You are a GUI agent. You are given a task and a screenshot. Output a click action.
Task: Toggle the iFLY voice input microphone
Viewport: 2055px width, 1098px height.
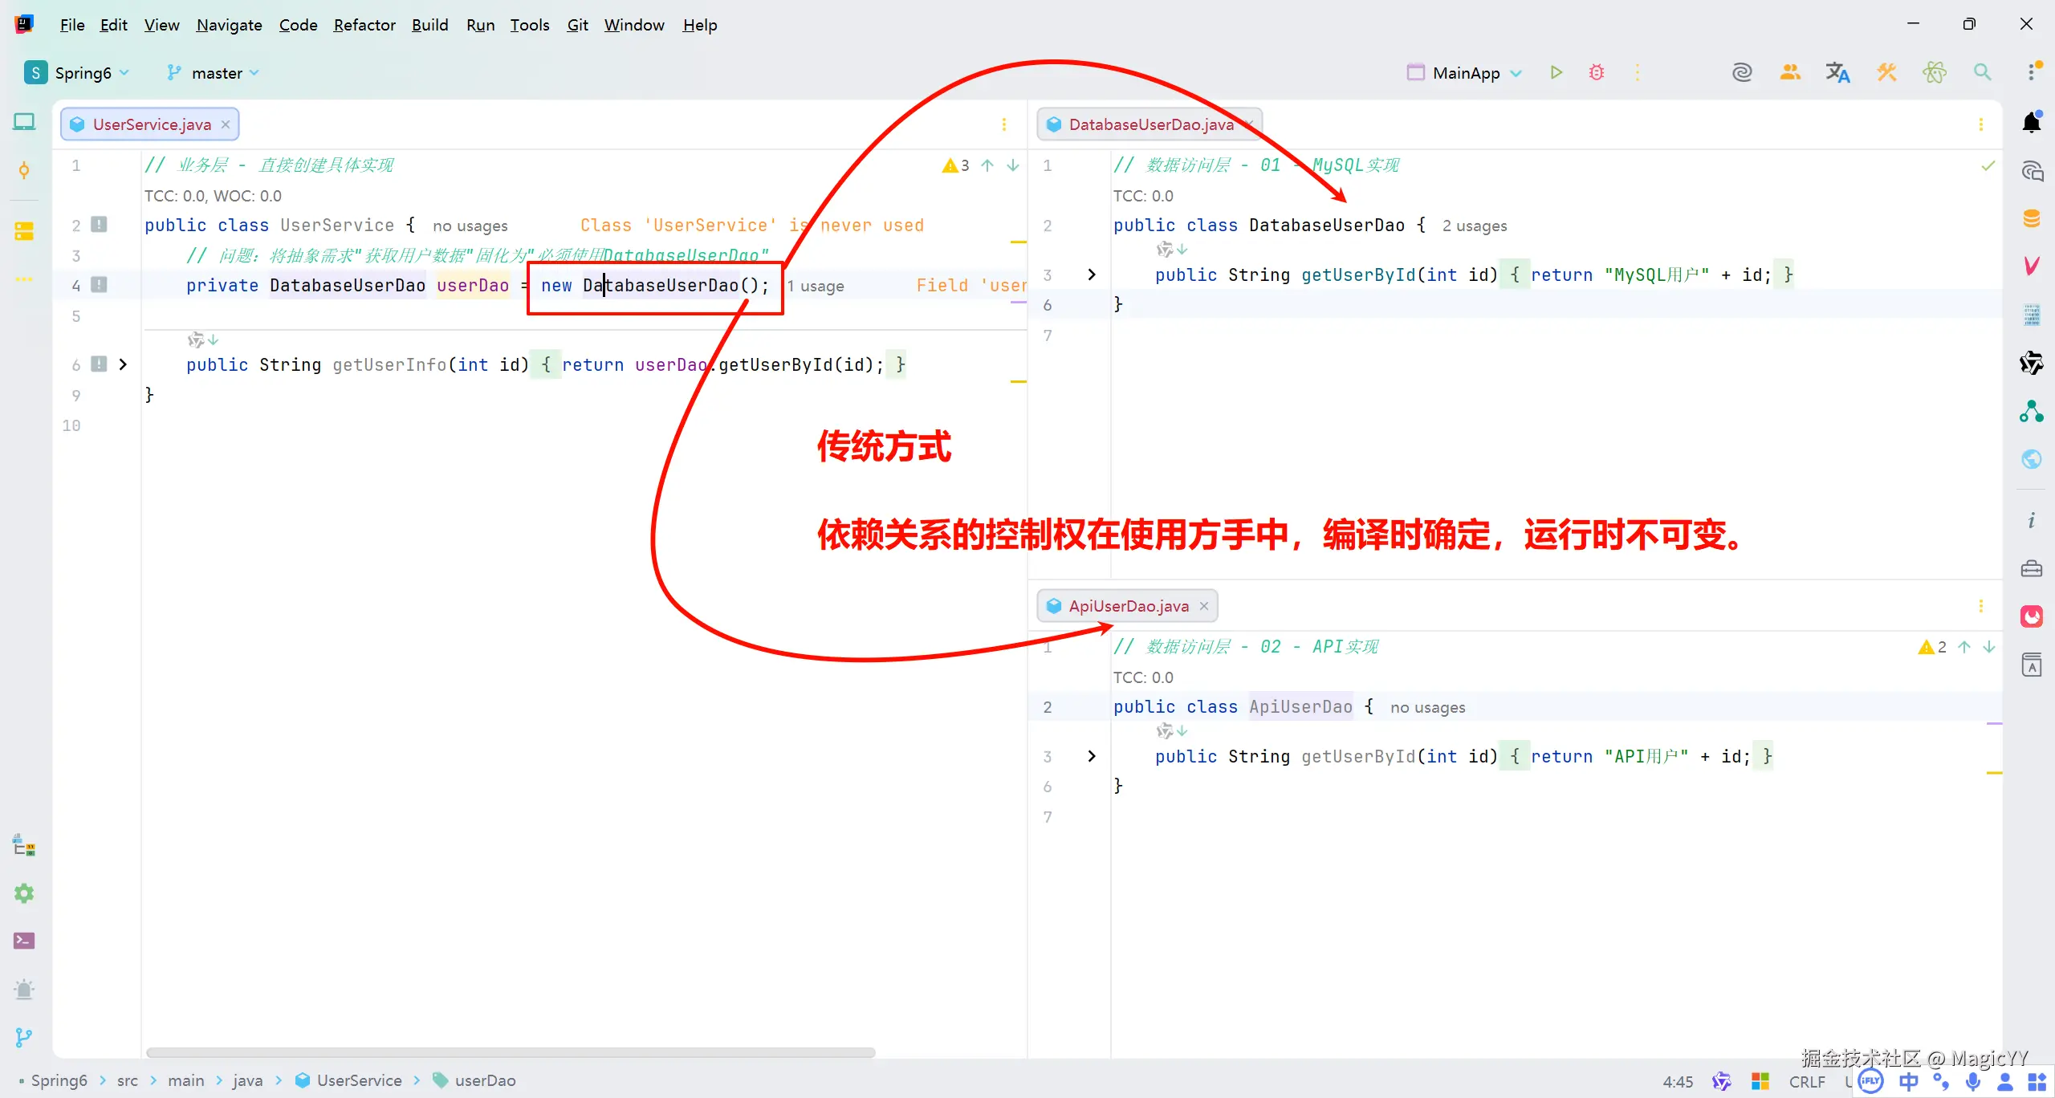click(1972, 1081)
